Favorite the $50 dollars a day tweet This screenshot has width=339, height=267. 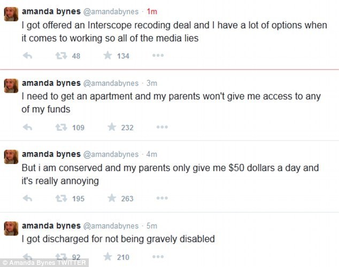pyautogui.click(x=112, y=198)
